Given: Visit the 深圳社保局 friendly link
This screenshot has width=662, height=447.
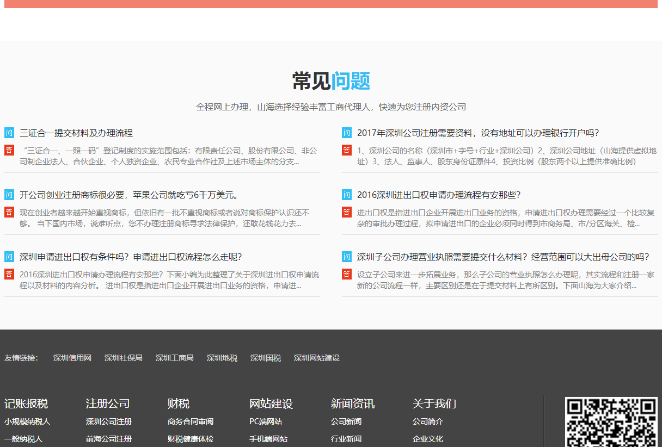Looking at the screenshot, I should pyautogui.click(x=124, y=358).
